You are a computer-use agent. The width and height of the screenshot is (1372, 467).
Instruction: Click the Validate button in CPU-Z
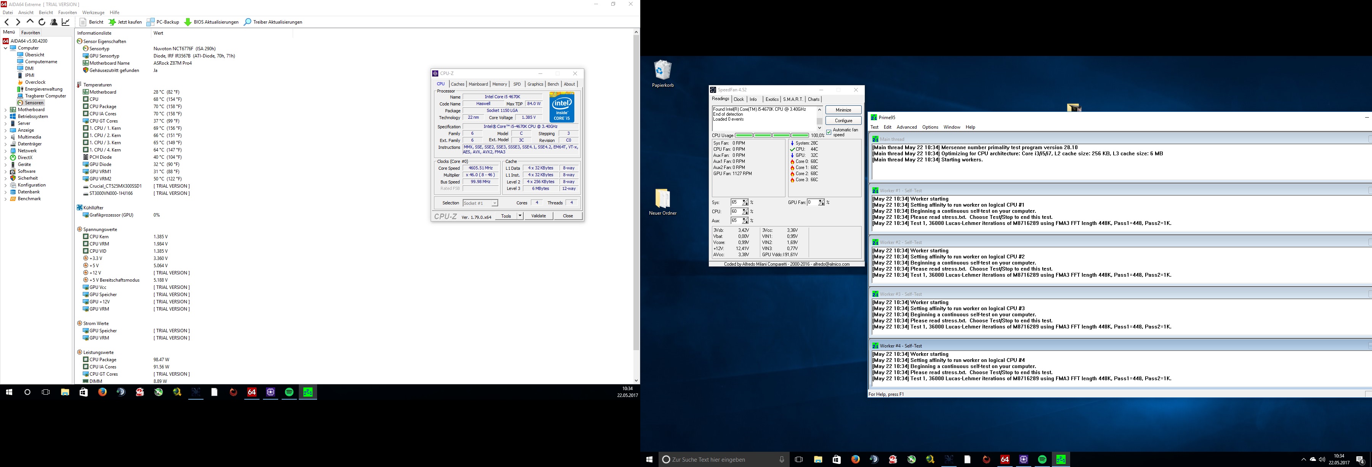point(539,215)
